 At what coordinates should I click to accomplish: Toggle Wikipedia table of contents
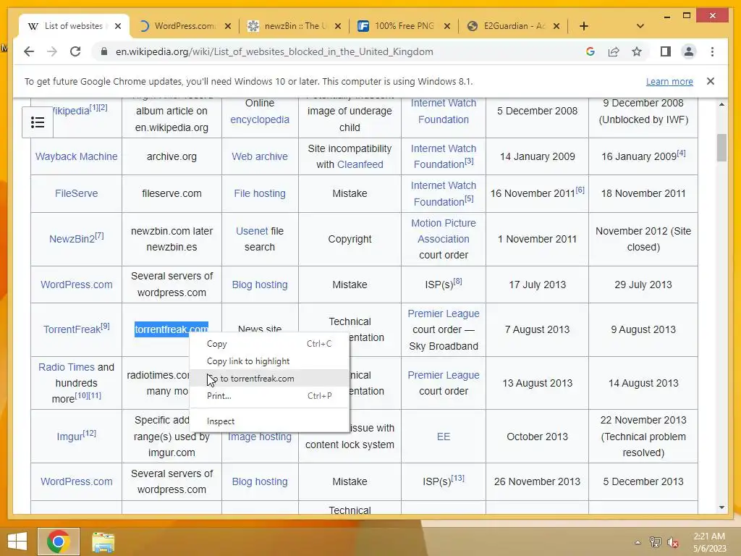pyautogui.click(x=38, y=122)
